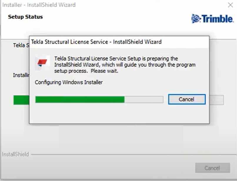This screenshot has height=181, width=237.
Task: Click the Setup Status heading
Action: pos(25,17)
